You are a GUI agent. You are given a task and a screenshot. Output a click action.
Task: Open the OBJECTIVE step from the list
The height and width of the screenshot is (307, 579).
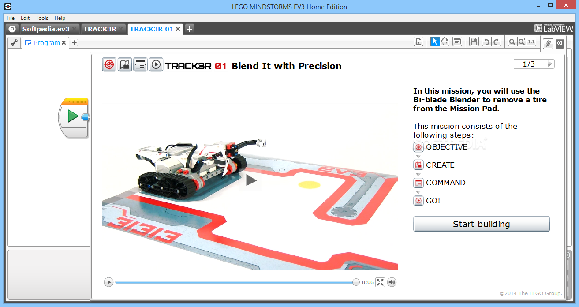coord(440,147)
